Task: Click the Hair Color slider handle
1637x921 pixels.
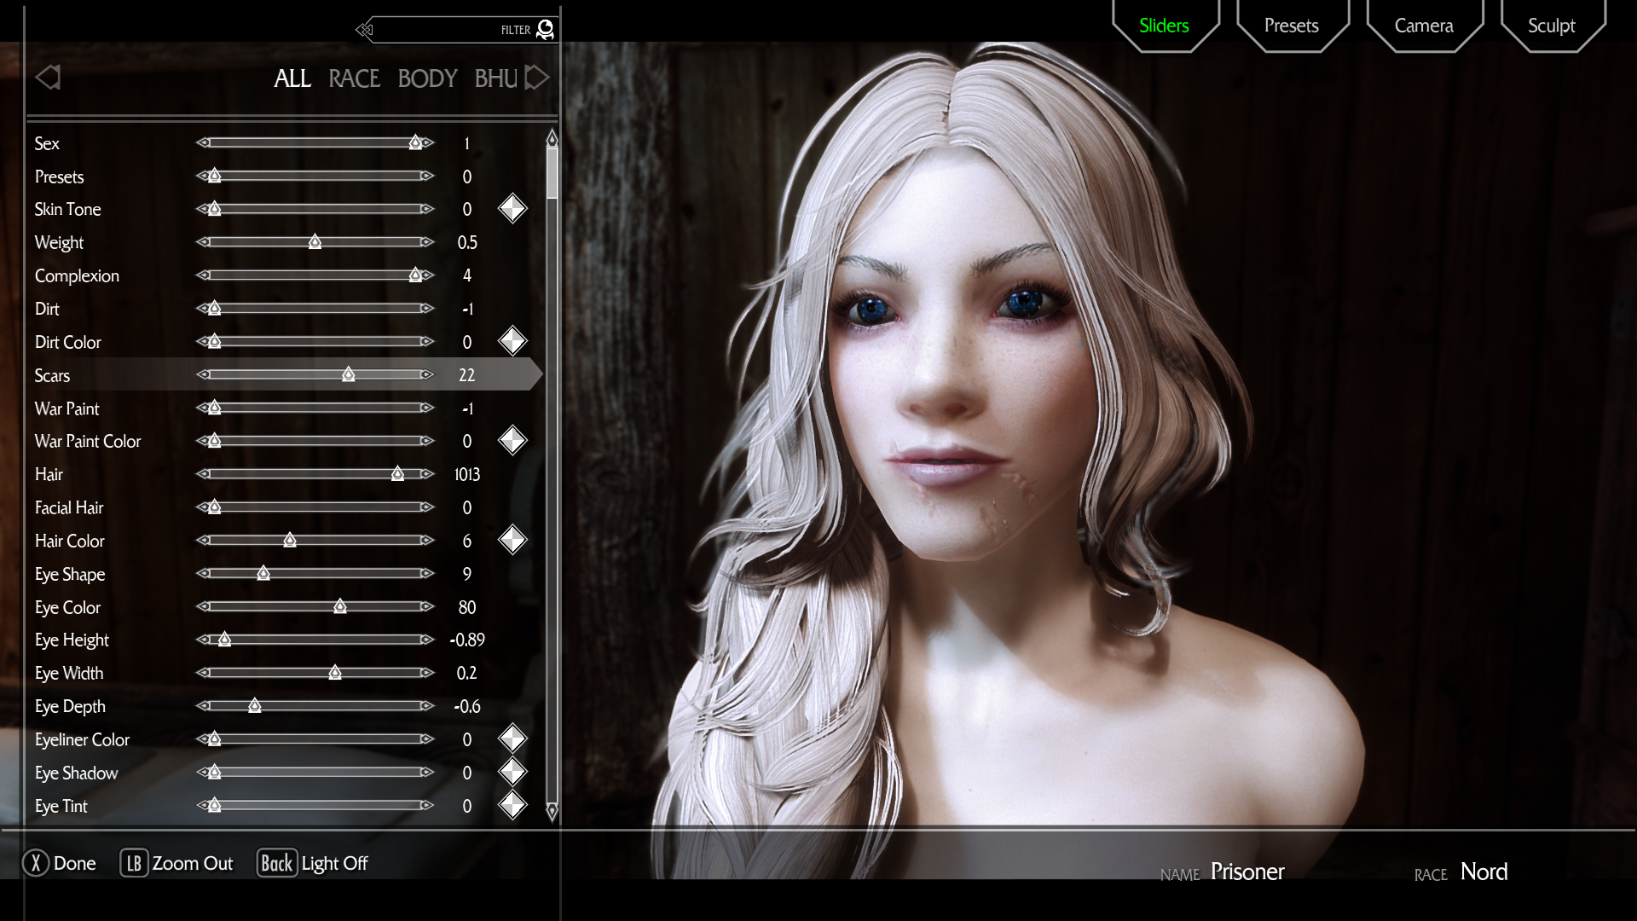Action: coord(290,540)
